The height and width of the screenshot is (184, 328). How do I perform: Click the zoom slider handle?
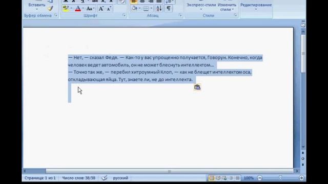[280, 178]
